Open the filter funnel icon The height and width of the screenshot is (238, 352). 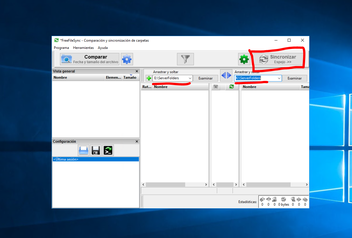pyautogui.click(x=185, y=59)
